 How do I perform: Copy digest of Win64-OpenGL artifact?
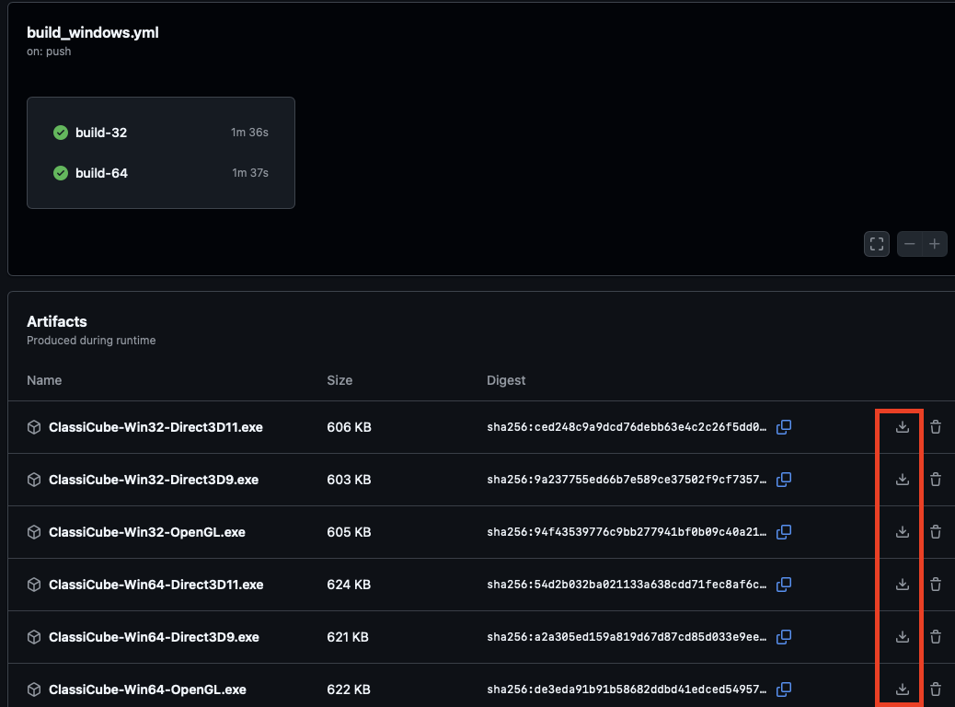pyautogui.click(x=784, y=690)
